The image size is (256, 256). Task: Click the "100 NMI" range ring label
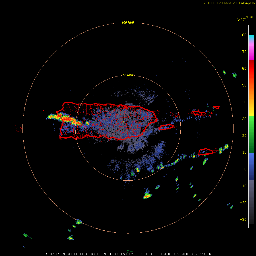click(128, 22)
